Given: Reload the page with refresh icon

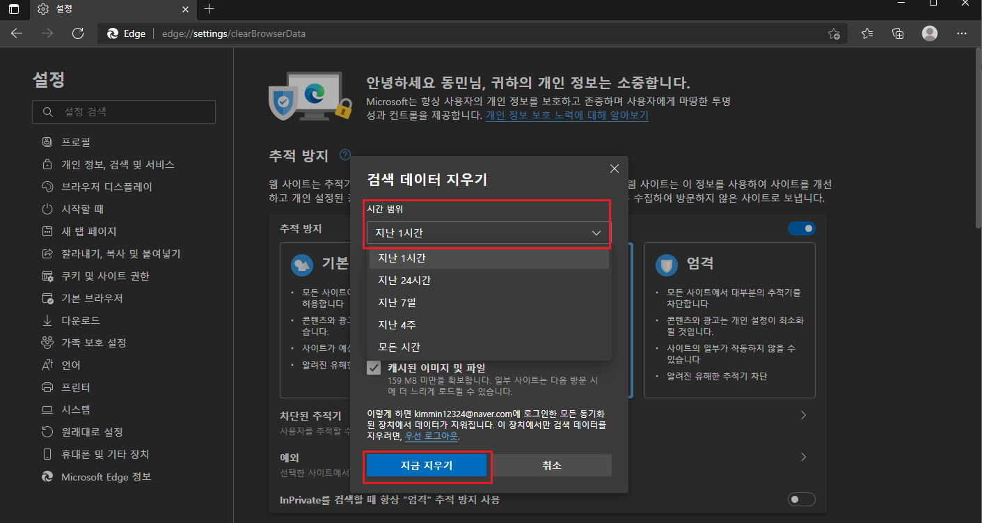Looking at the screenshot, I should tap(78, 33).
